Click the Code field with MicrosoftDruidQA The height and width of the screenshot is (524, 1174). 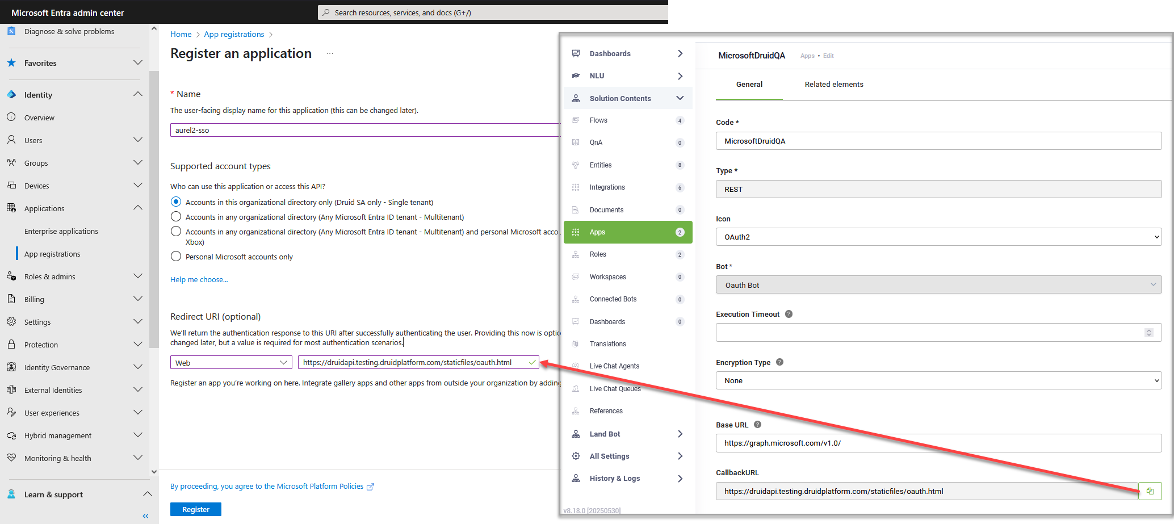point(938,141)
